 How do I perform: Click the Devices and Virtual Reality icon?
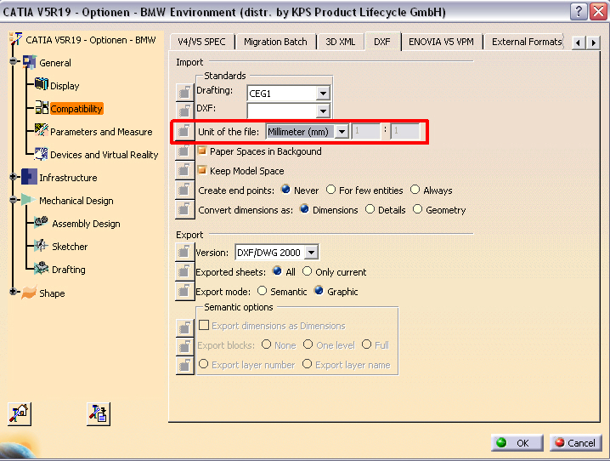[x=42, y=153]
